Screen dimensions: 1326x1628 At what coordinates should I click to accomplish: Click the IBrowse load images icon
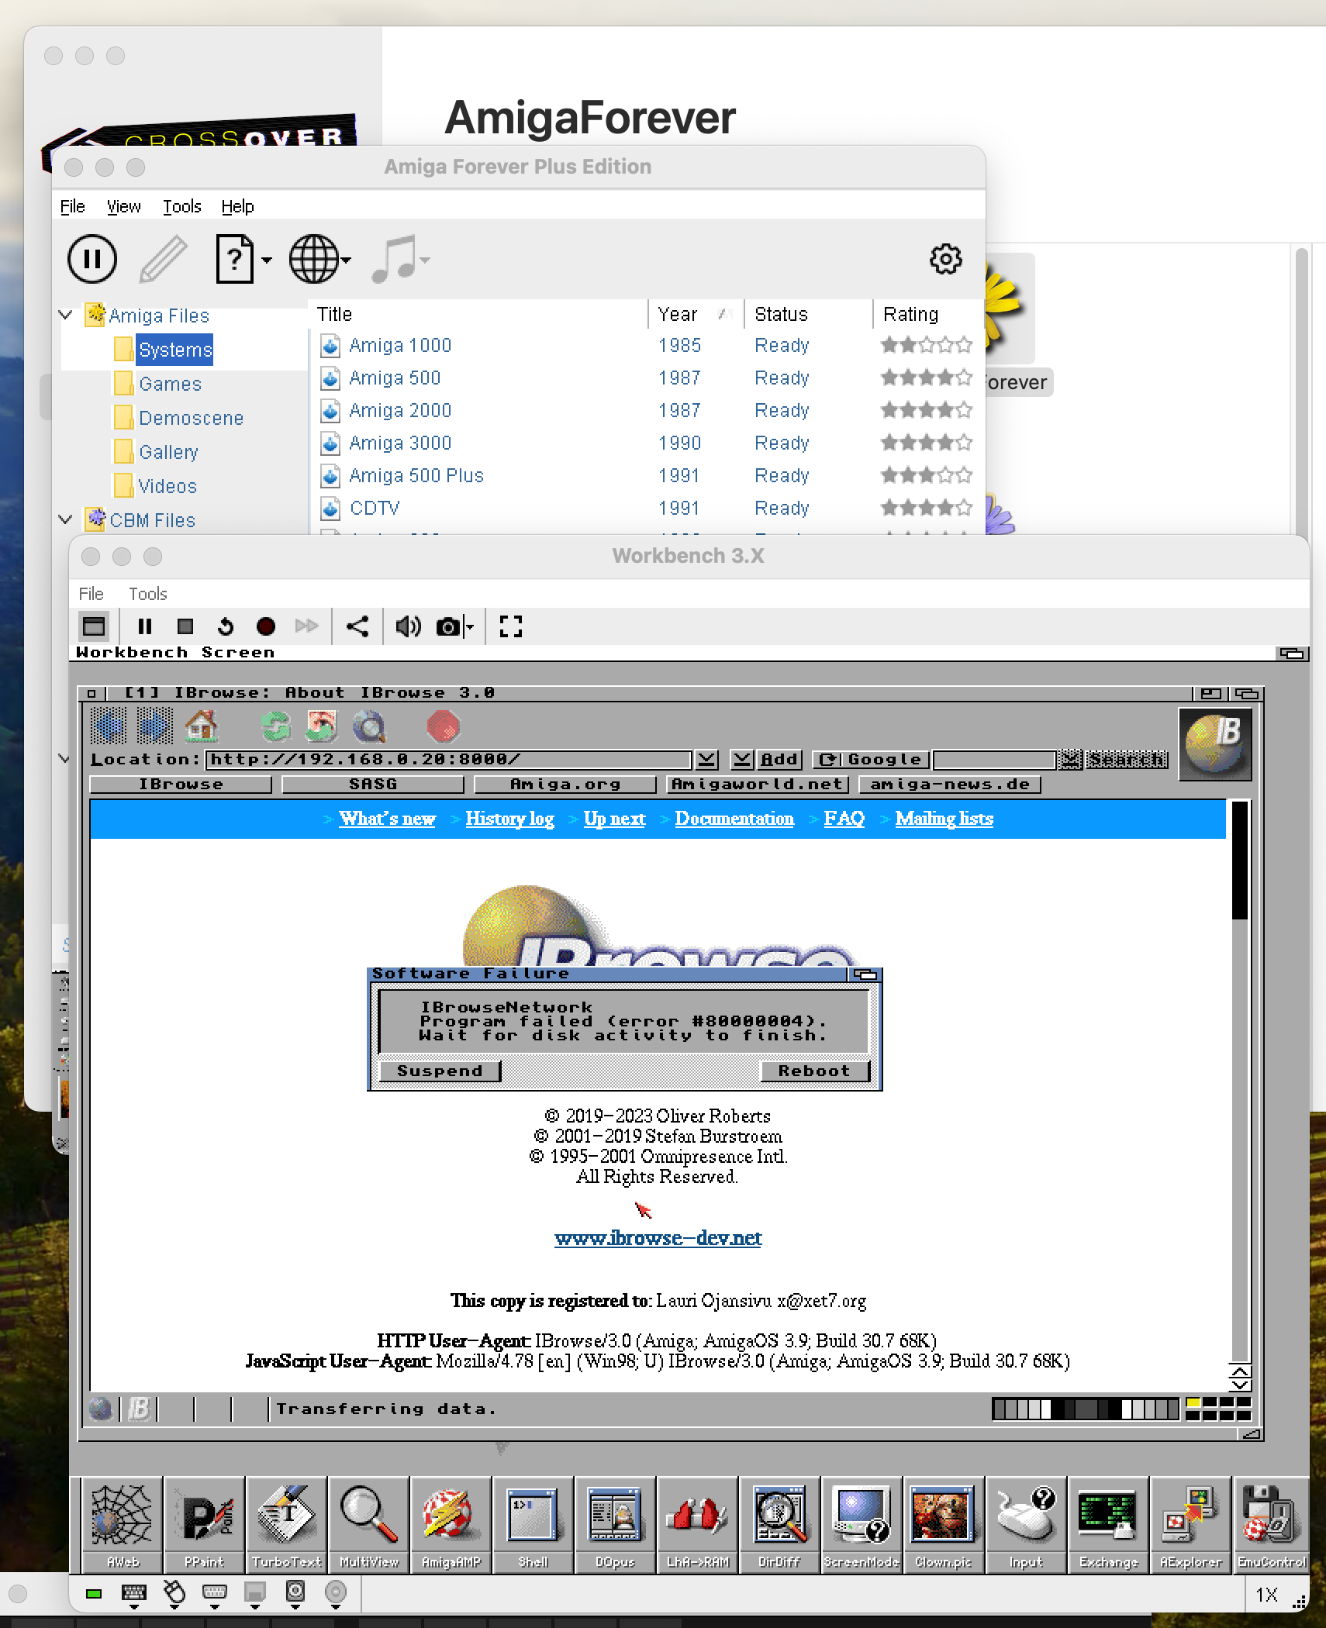[x=322, y=727]
